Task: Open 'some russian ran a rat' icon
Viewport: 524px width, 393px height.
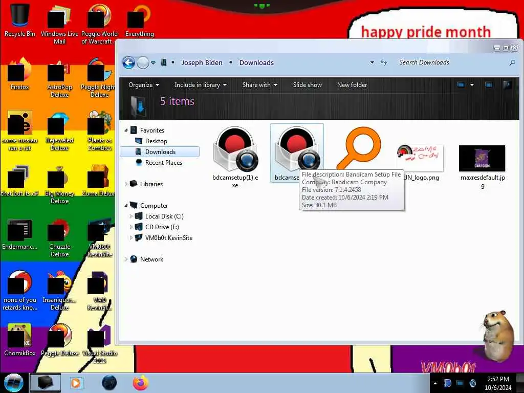Action: (x=20, y=131)
